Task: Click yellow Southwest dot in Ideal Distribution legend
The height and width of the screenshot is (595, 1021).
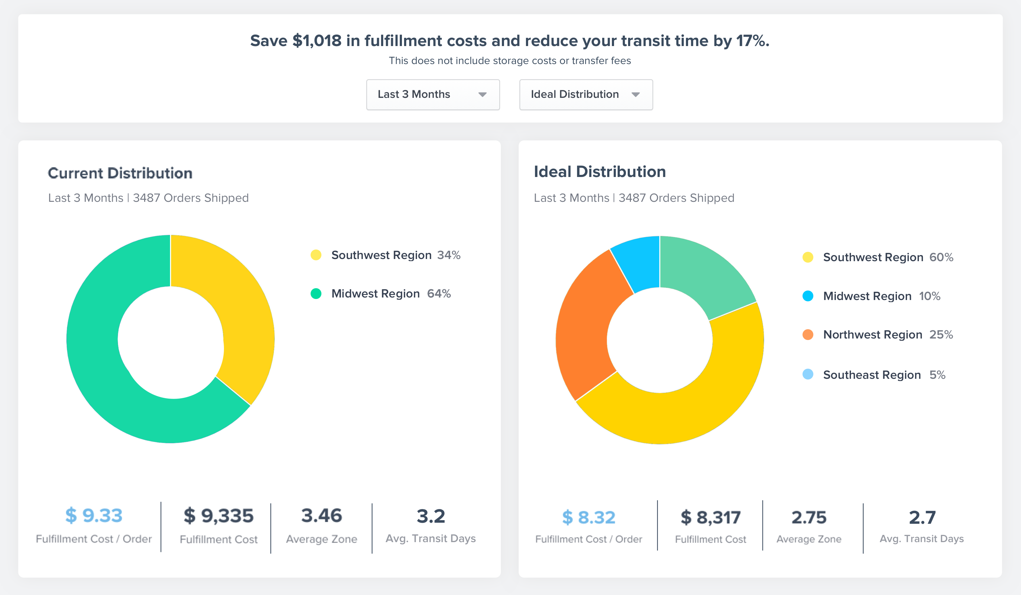Action: pos(807,257)
